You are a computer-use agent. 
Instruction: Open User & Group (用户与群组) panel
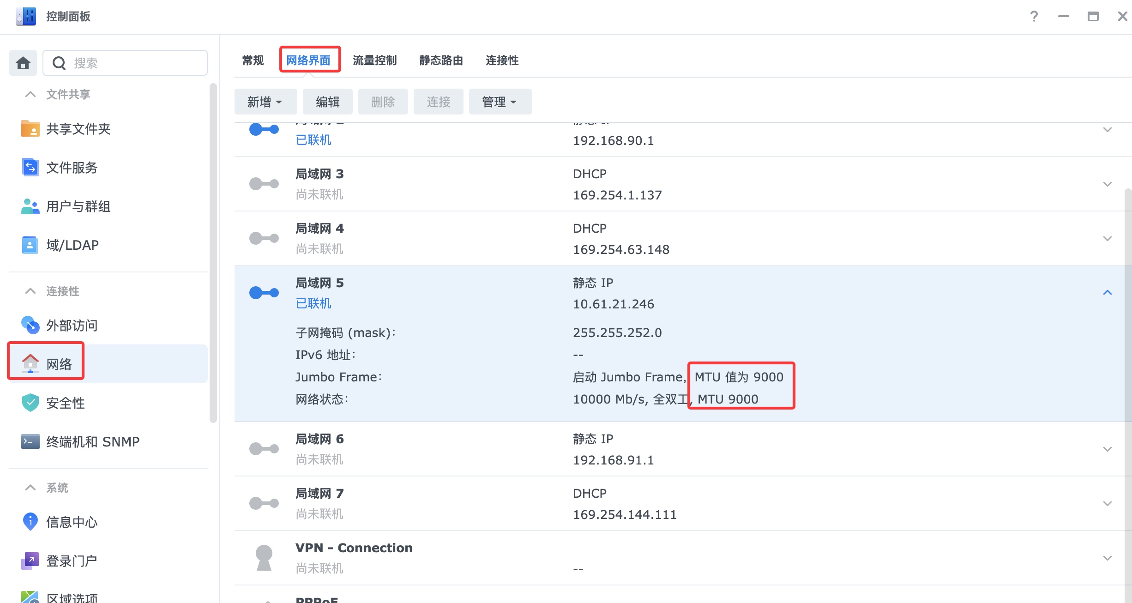point(78,206)
